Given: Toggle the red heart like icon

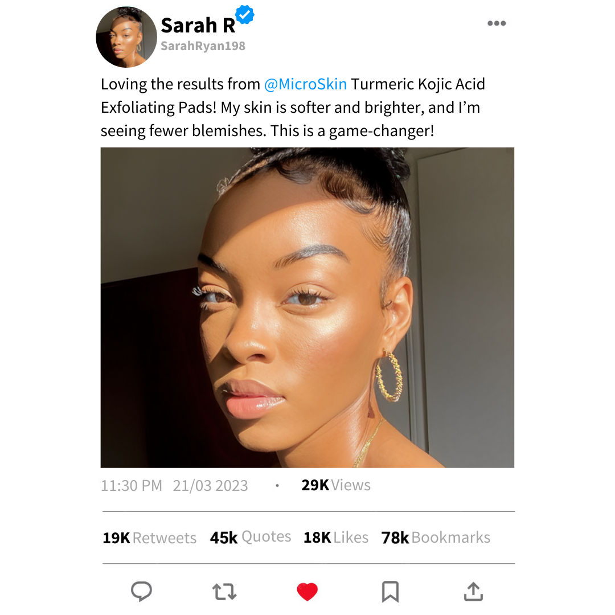Looking at the screenshot, I should [307, 592].
